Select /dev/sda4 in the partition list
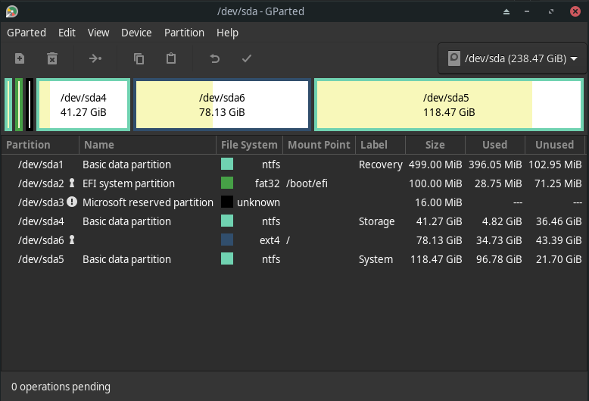The height and width of the screenshot is (401, 589). [x=293, y=221]
